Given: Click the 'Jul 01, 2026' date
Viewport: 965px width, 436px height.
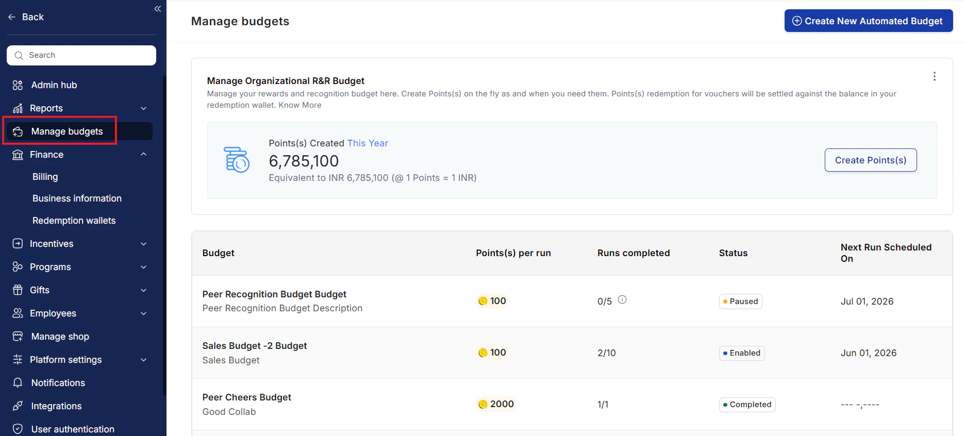Looking at the screenshot, I should [x=867, y=301].
